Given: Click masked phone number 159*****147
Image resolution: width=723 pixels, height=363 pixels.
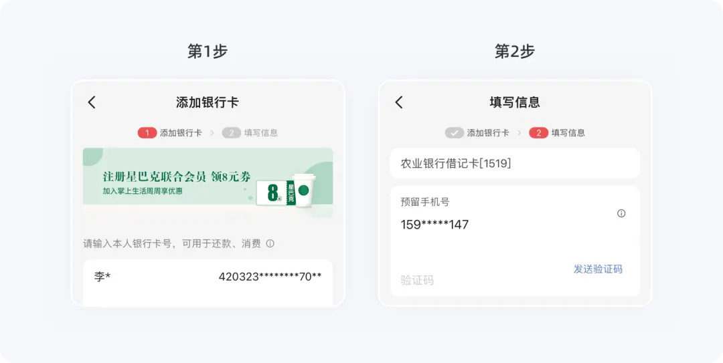Looking at the screenshot, I should pyautogui.click(x=434, y=225).
